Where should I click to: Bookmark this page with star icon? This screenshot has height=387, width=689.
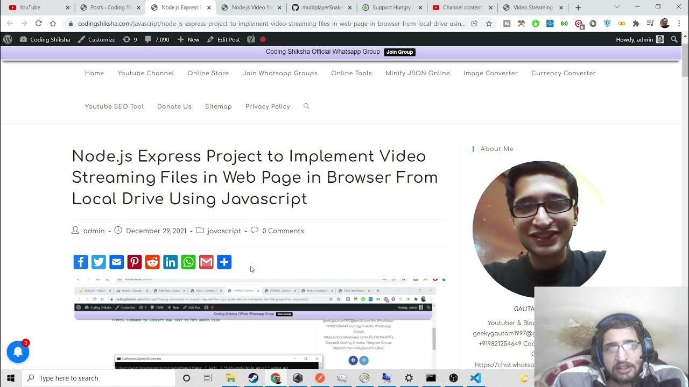click(489, 24)
